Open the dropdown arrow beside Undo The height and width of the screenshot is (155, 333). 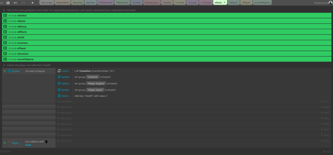(x=19, y=3)
